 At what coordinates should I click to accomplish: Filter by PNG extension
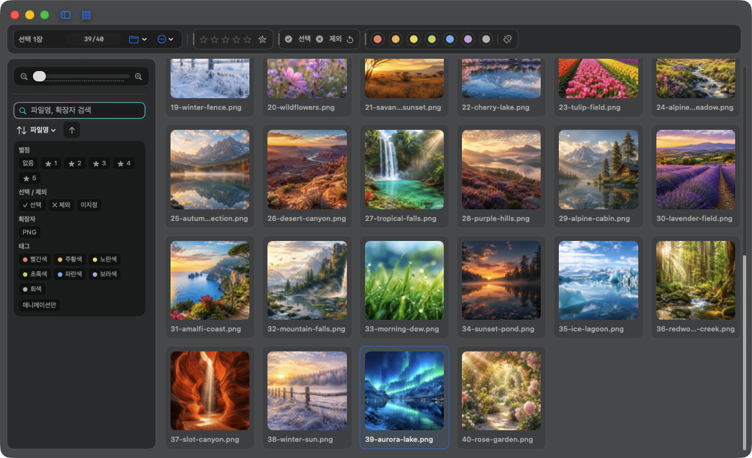tap(29, 232)
